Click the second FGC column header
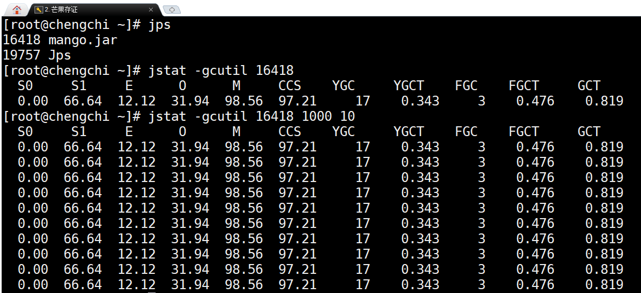Screen dimensions: 641x293 point(466,132)
